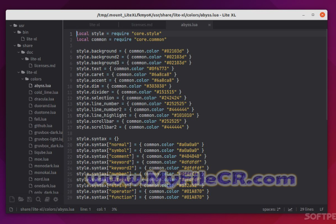Open github.lua in the sidebar
This screenshot has height=224, width=336.
tap(43, 126)
